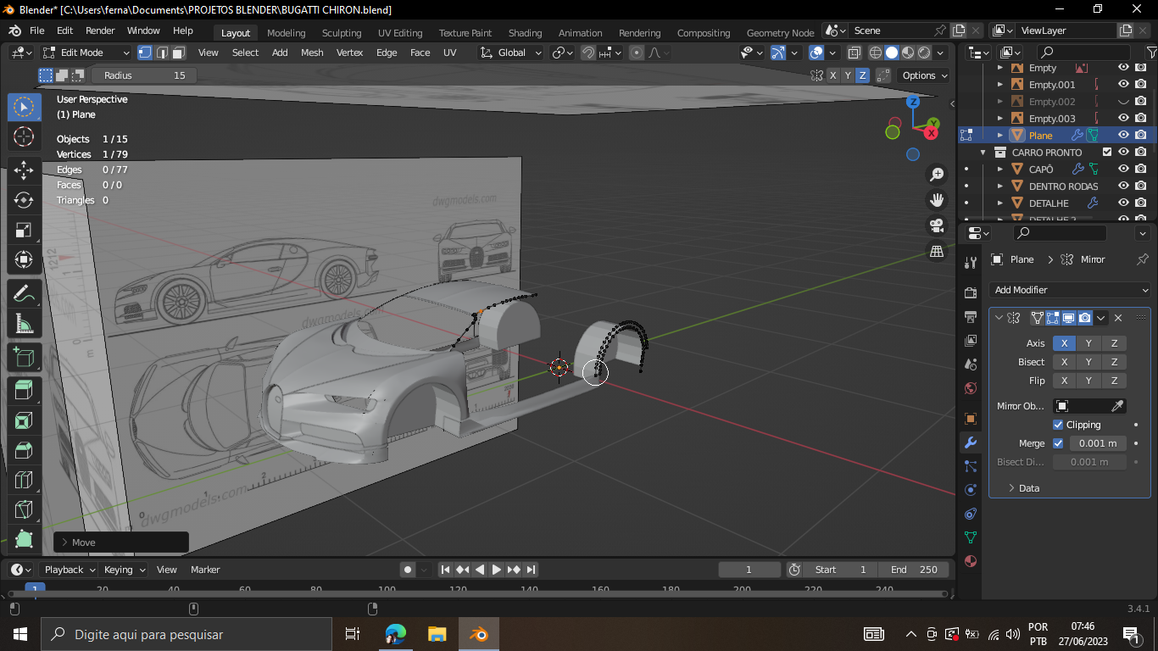Select the 3D Cursor tool
Viewport: 1158px width, 651px height.
(x=24, y=136)
